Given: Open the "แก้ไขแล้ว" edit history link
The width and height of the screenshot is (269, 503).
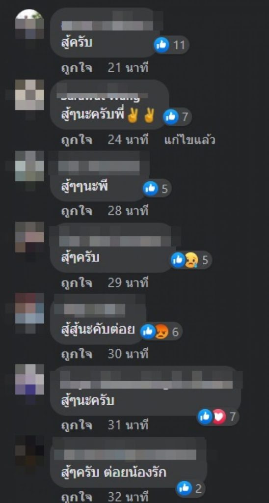Looking at the screenshot, I should [x=189, y=140].
